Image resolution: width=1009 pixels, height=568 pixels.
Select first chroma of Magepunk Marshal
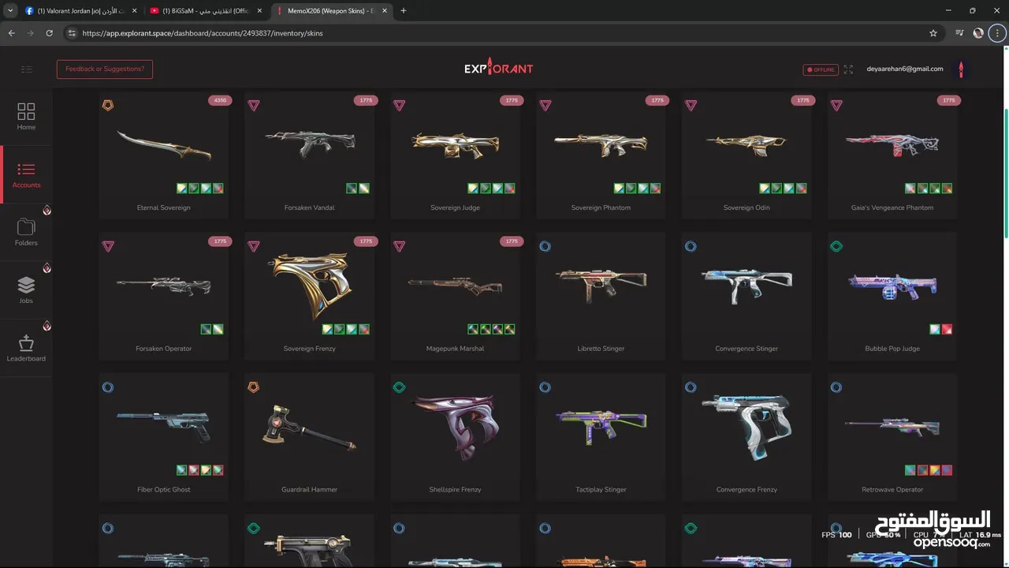coord(473,329)
